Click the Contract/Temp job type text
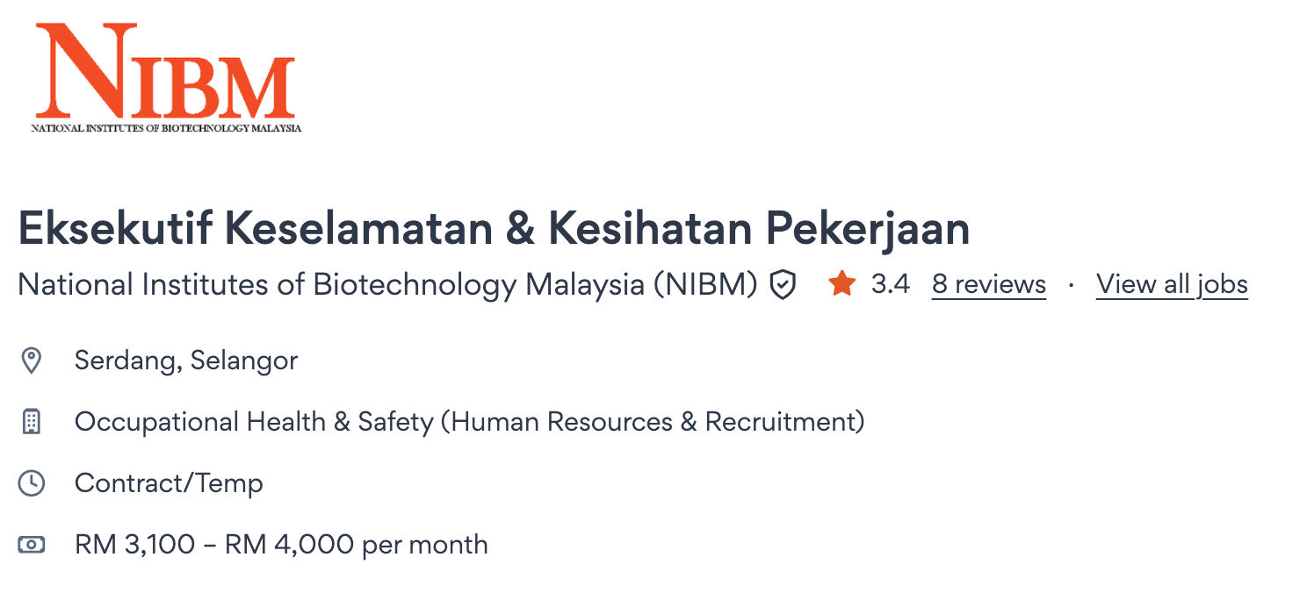The width and height of the screenshot is (1300, 600). click(169, 483)
